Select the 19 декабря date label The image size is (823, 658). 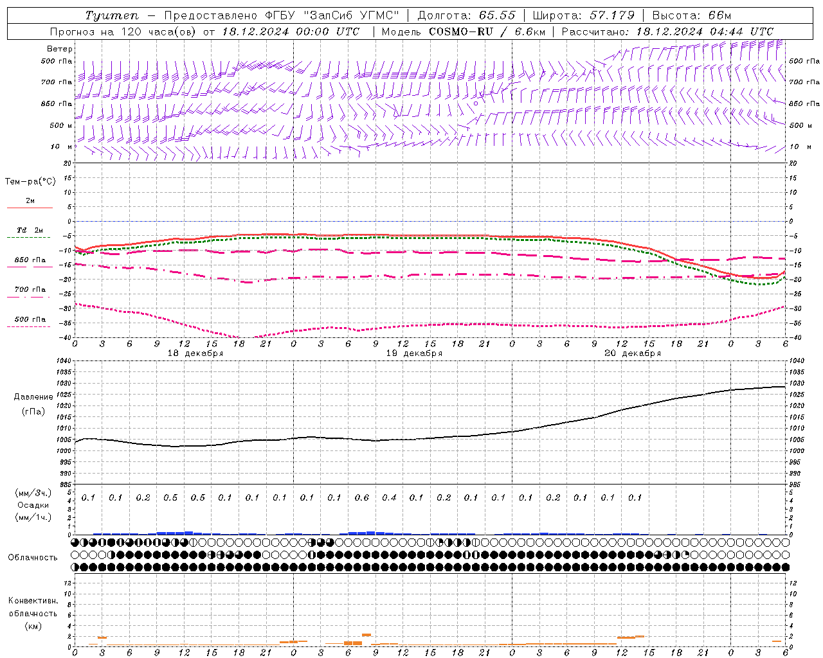[x=414, y=353]
